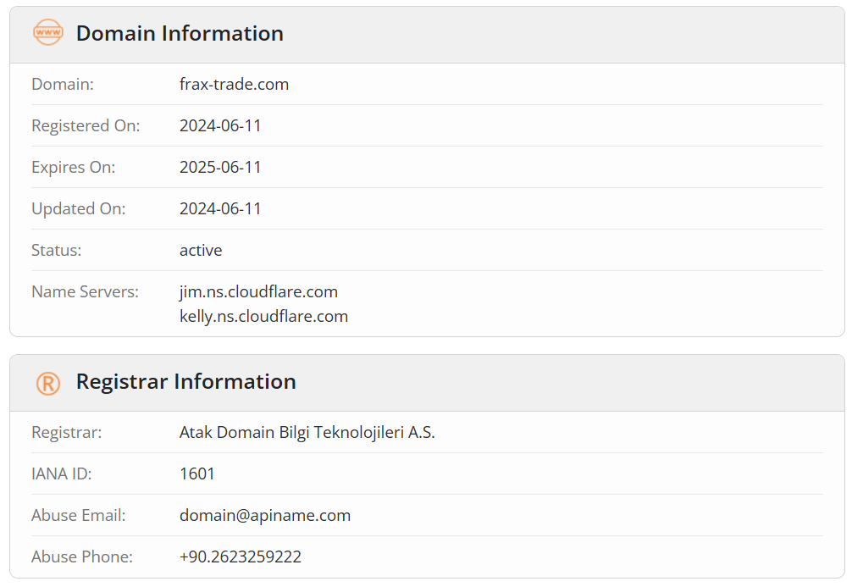This screenshot has width=852, height=587.
Task: Click the IANA ID value 1601
Action: (196, 474)
